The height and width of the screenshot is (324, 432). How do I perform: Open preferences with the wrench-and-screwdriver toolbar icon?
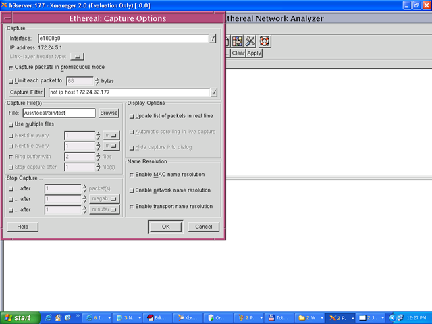coord(250,41)
